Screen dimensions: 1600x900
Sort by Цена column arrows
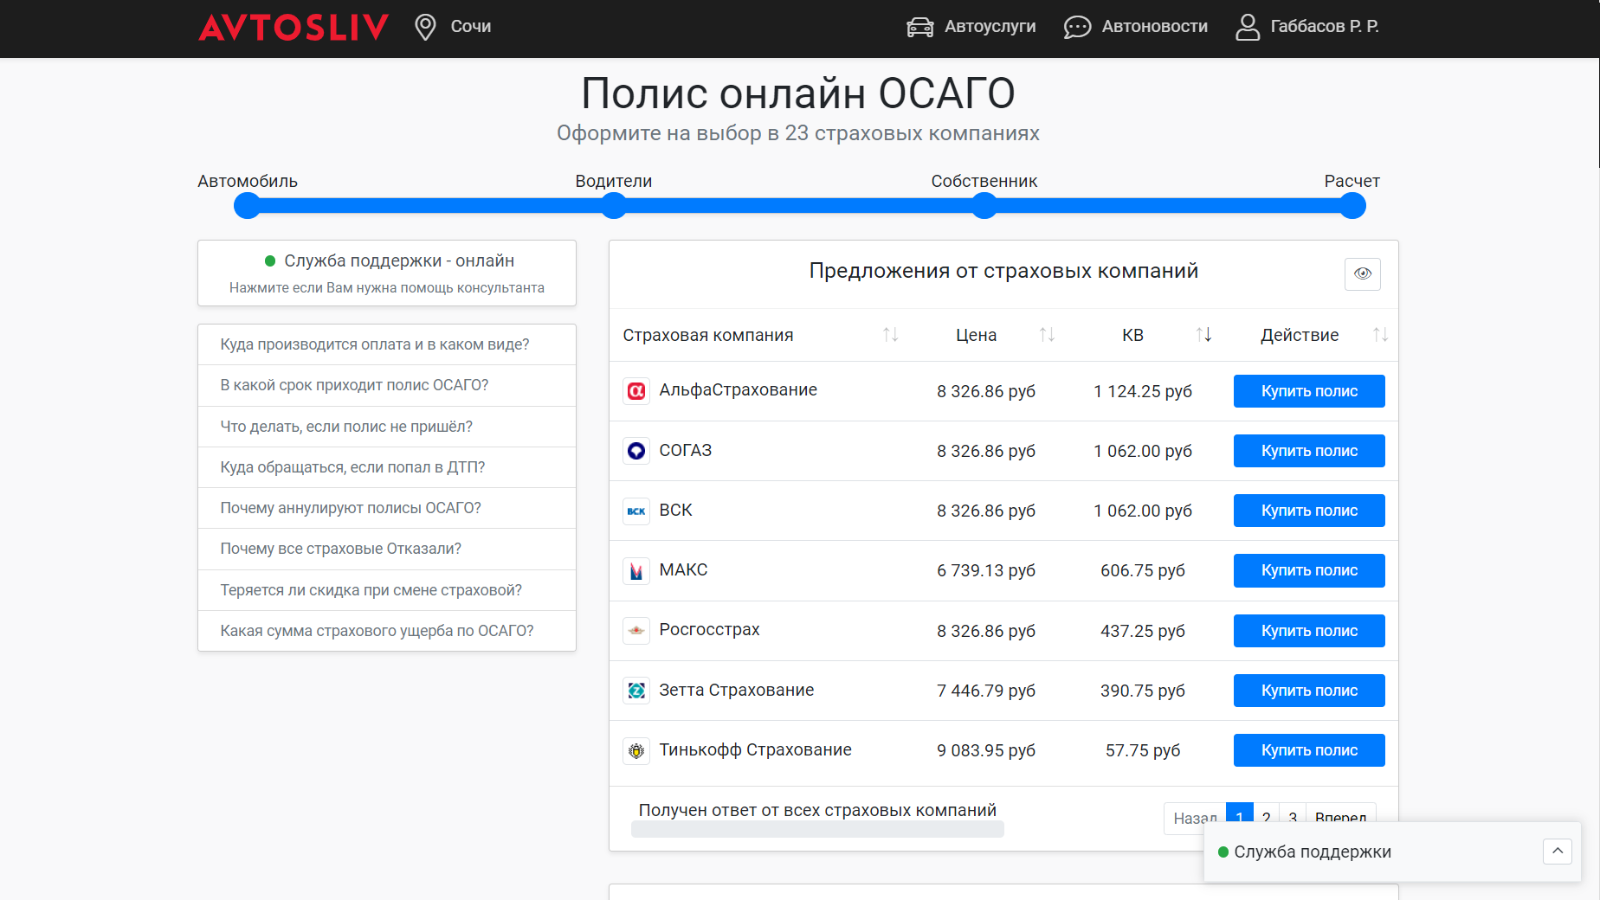pyautogui.click(x=1047, y=335)
